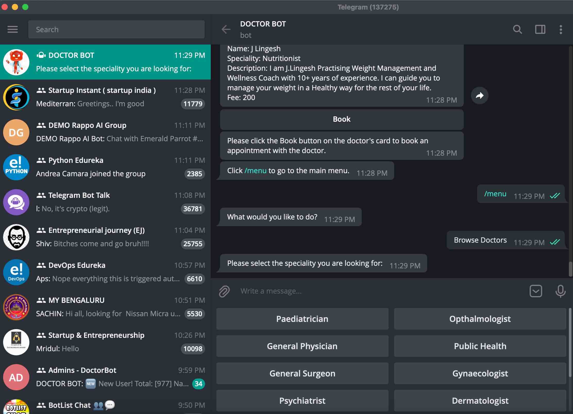Screen dimensions: 573x414
Task: Open the Python Edureka group chat
Action: click(105, 167)
